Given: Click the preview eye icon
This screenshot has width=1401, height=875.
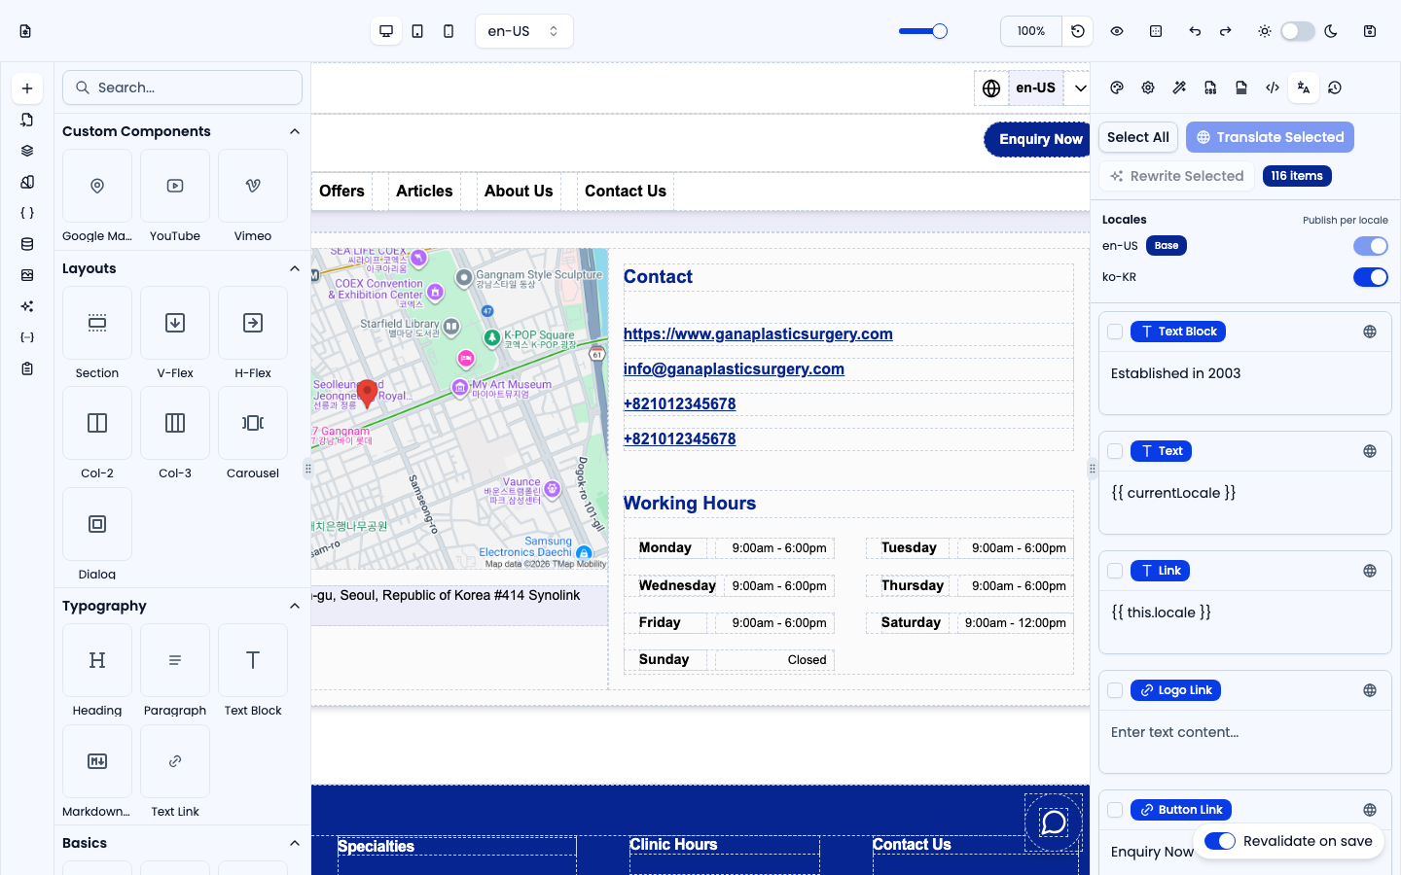Looking at the screenshot, I should point(1117,31).
